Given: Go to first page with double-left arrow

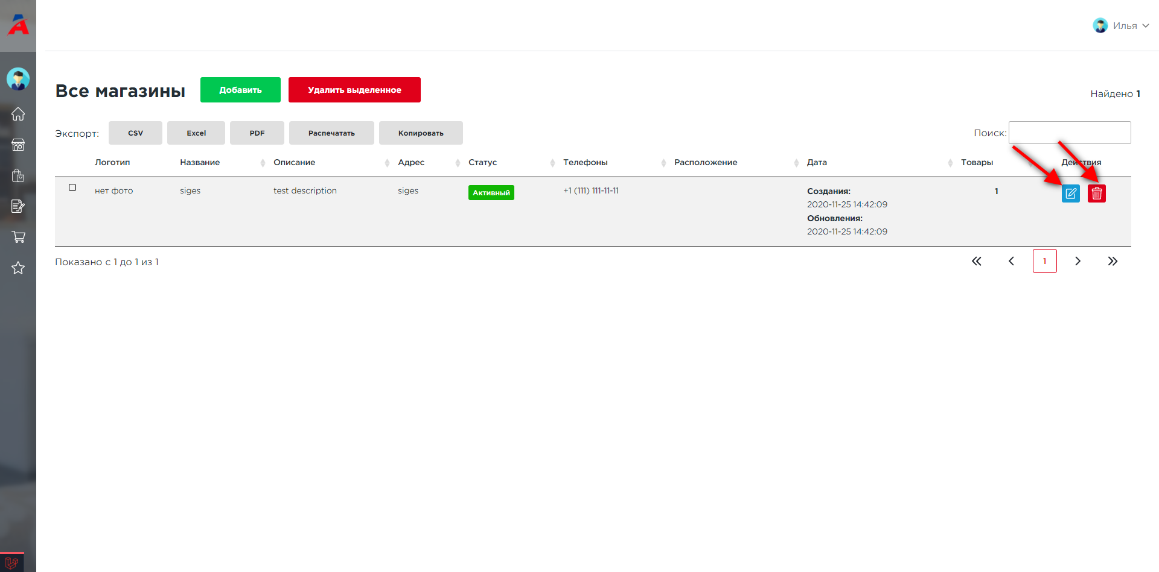Looking at the screenshot, I should point(977,261).
